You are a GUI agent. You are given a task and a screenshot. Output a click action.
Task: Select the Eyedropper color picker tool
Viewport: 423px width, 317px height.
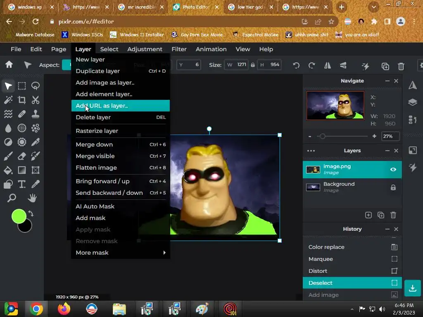coord(36,184)
